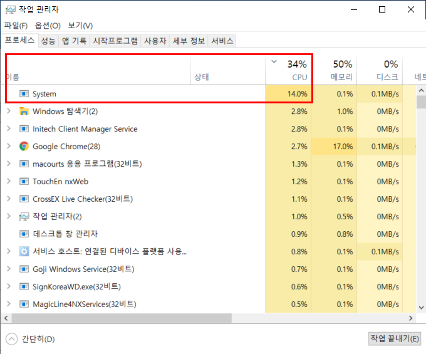Screen dimensions: 426x354
Task: Select the TouchEn nxWeb process name
Action: point(61,182)
